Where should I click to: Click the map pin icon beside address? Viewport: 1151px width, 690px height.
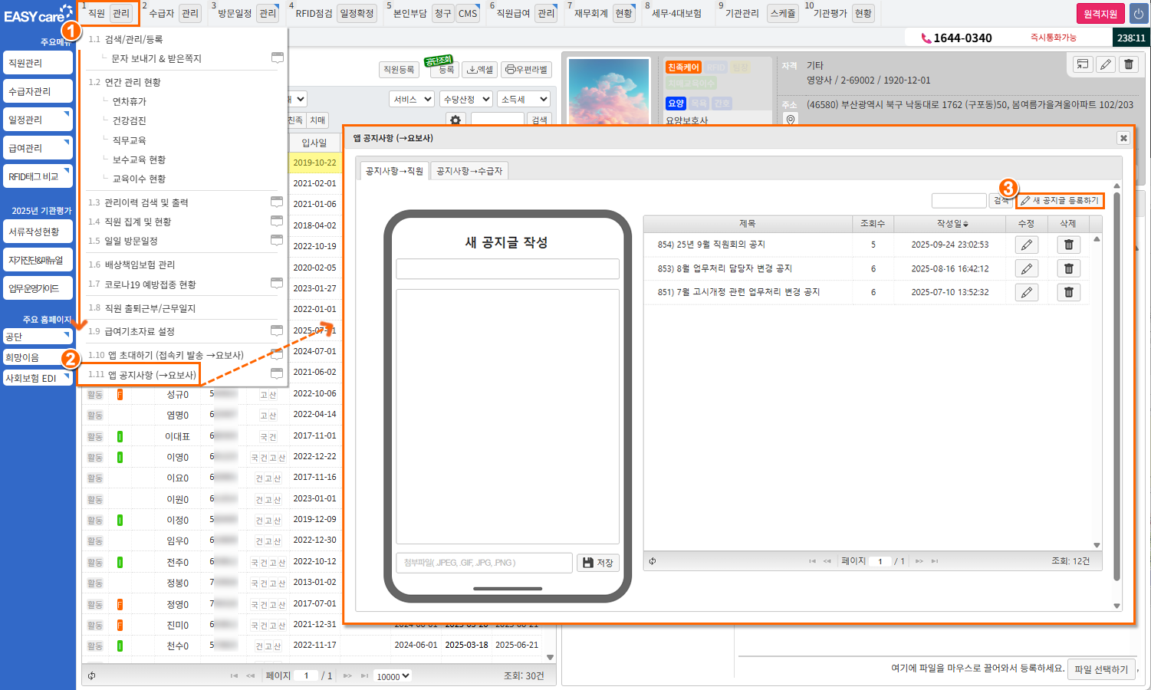(x=791, y=120)
